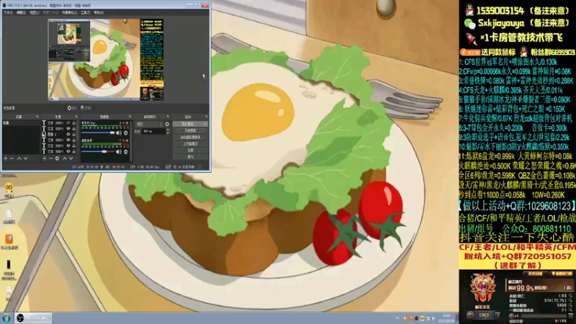The height and width of the screenshot is (324, 576).
Task: Click the Start Recording button
Action: 190,131
